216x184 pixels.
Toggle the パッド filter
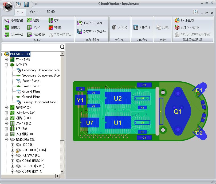[x=34, y=27]
